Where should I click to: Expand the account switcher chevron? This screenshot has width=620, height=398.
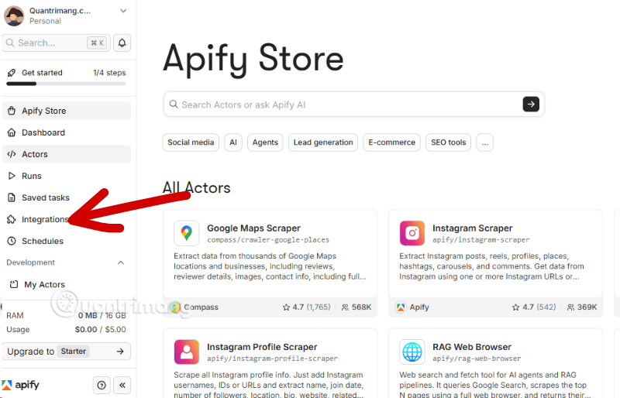click(x=123, y=11)
